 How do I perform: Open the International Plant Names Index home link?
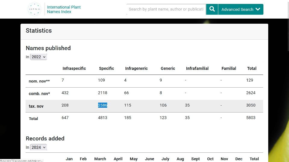[64, 9]
